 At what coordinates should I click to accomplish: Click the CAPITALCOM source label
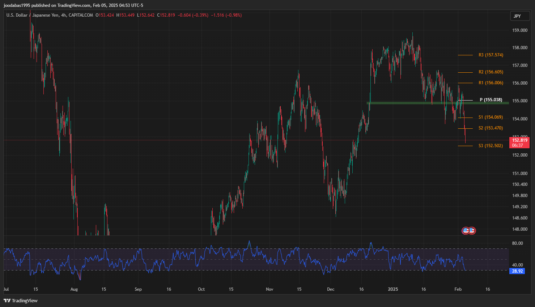tap(81, 15)
